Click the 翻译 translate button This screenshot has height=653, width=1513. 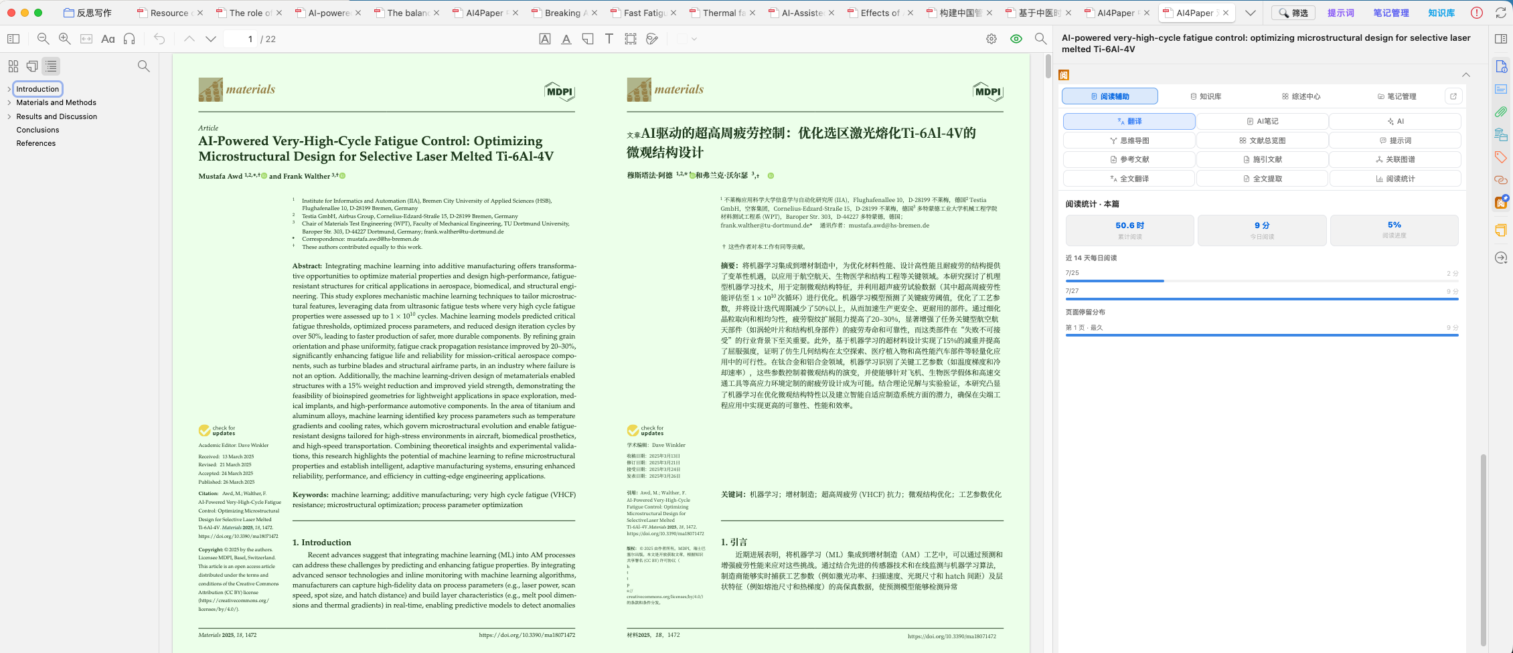point(1129,121)
